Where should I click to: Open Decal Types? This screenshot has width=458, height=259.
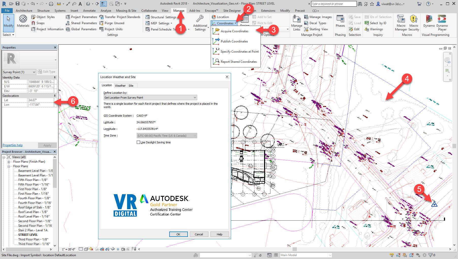[x=315, y=23]
